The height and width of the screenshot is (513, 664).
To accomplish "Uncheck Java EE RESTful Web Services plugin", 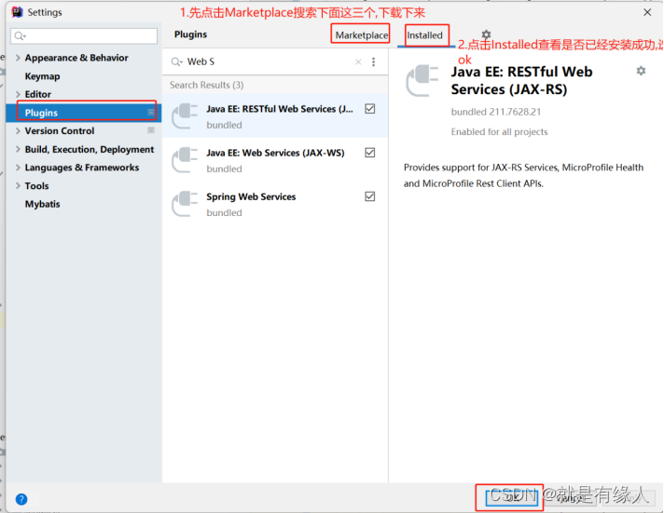I will point(369,109).
